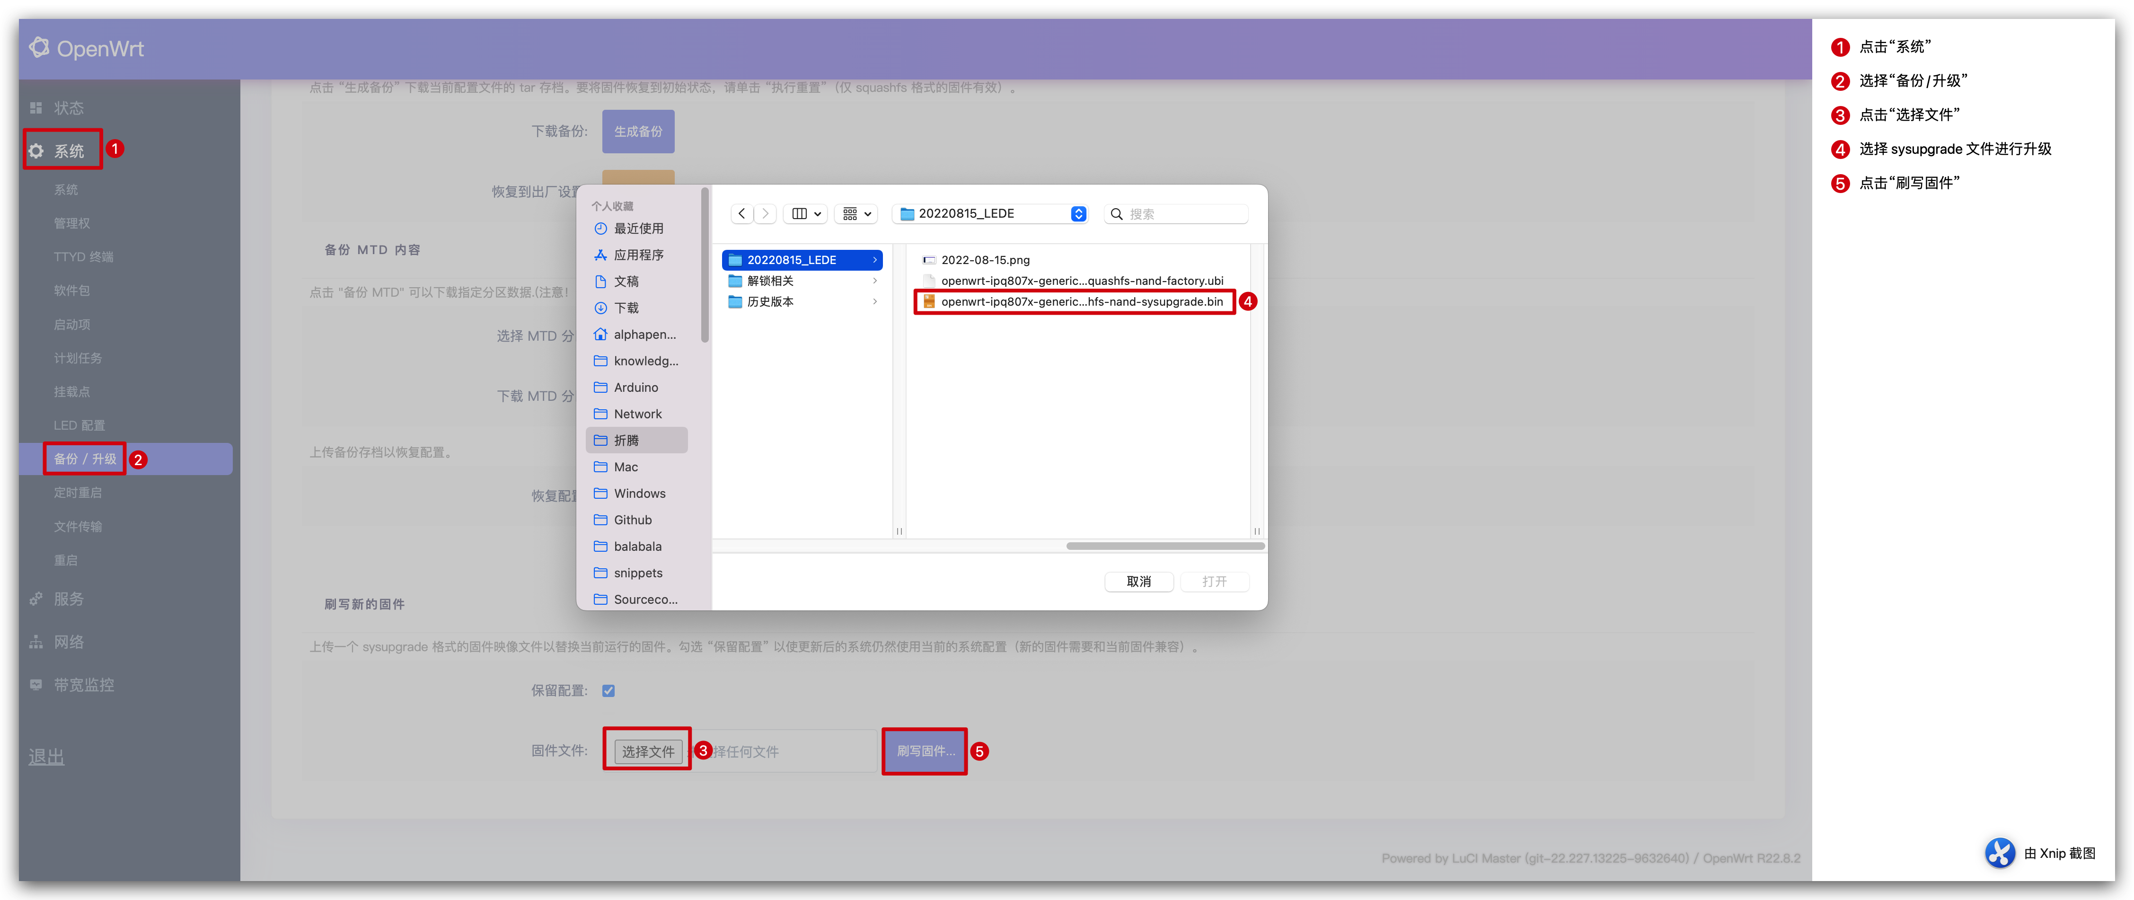The image size is (2134, 900).
Task: Select the knowledg... folder in Finder sidebar
Action: click(x=636, y=362)
